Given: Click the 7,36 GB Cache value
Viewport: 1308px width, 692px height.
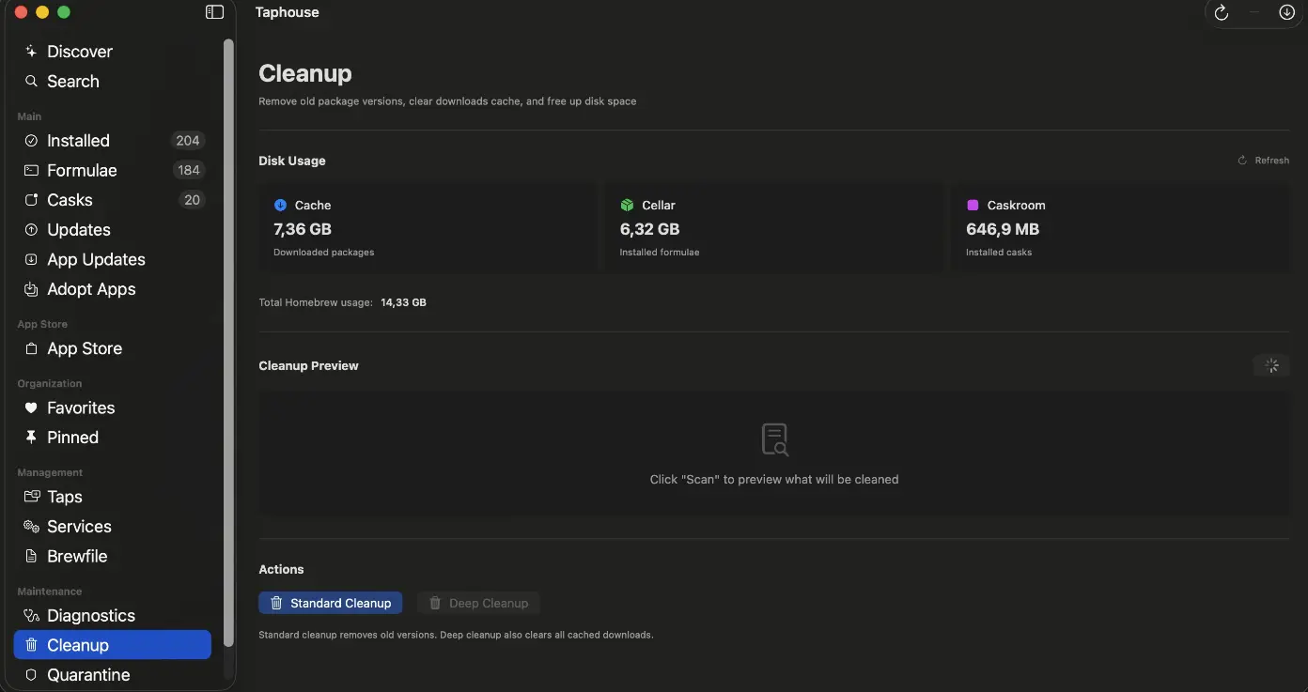Looking at the screenshot, I should pos(303,229).
